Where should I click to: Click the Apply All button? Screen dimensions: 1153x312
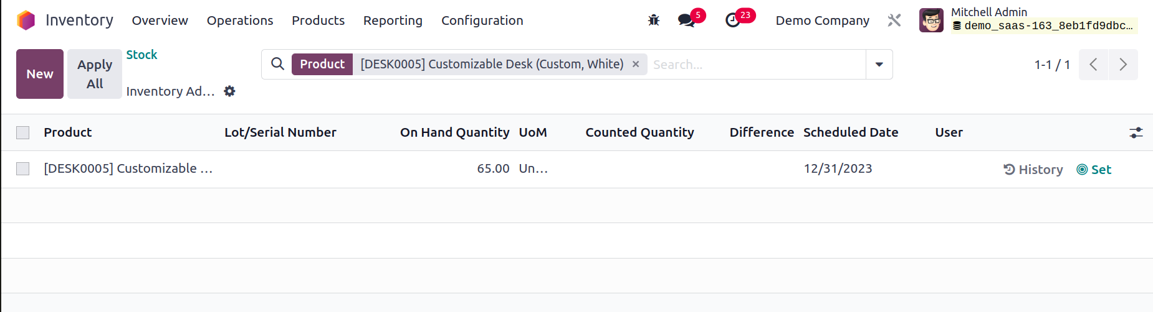(x=95, y=74)
